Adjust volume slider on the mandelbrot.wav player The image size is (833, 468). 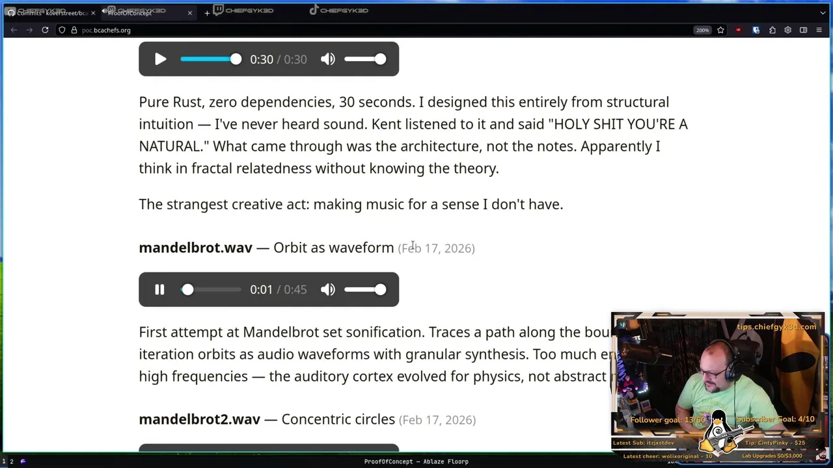(x=365, y=290)
